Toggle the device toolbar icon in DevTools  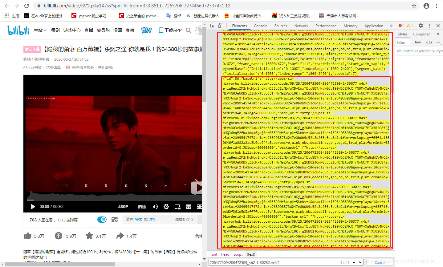click(x=221, y=26)
